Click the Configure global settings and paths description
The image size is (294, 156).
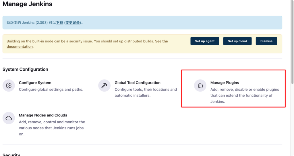51,90
